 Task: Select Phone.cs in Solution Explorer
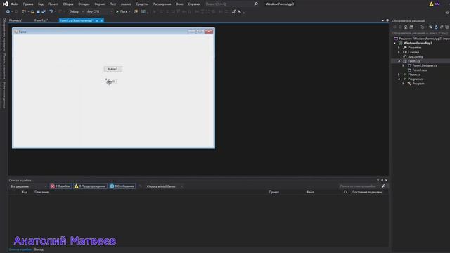tap(414, 74)
